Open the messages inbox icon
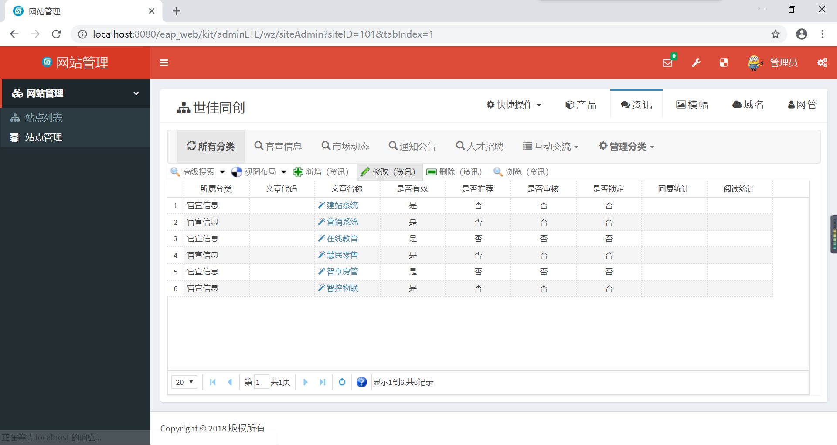Screen dimensions: 837x445 click(667, 63)
